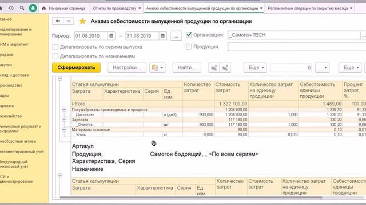Collapse the Зарплата group
366x205 pixels.
pyautogui.click(x=64, y=120)
